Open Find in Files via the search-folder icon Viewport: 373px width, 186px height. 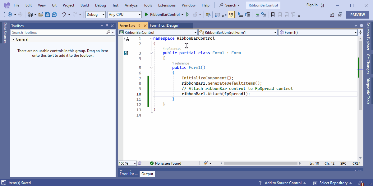[208, 14]
